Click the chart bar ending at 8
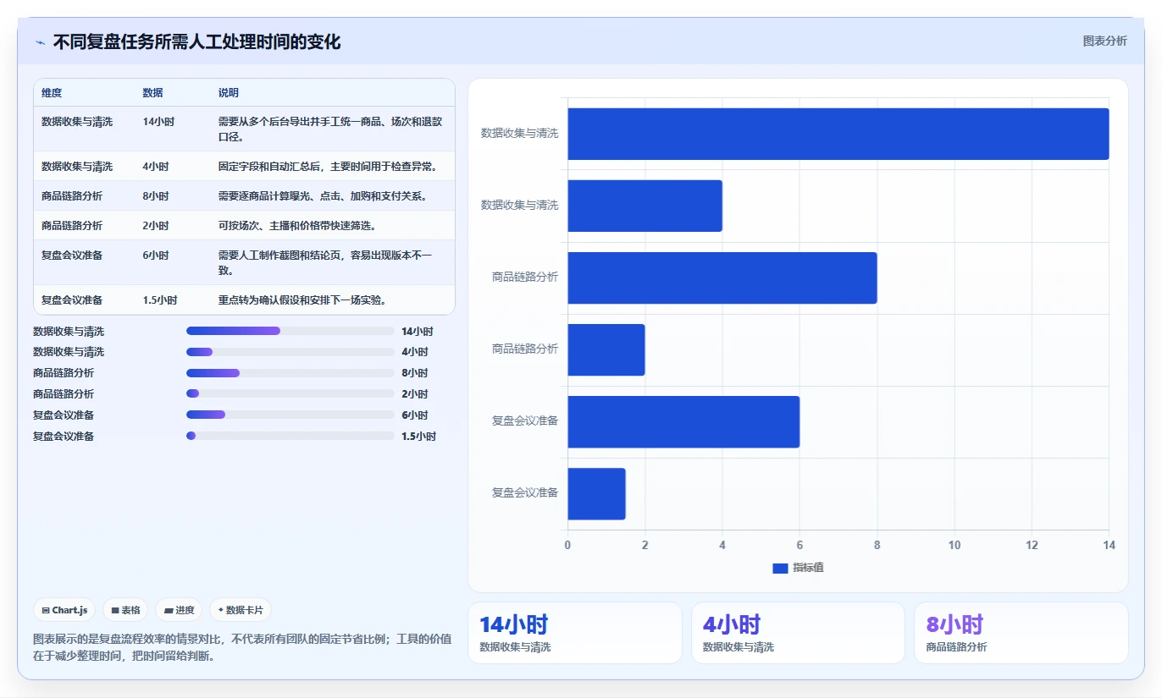 coord(722,278)
